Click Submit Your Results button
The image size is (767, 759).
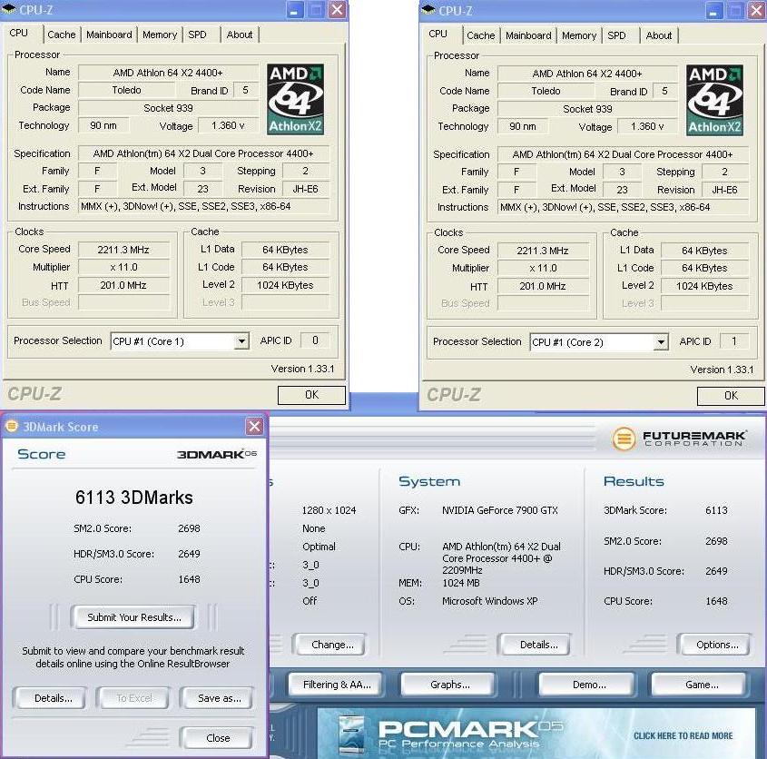[x=134, y=617]
